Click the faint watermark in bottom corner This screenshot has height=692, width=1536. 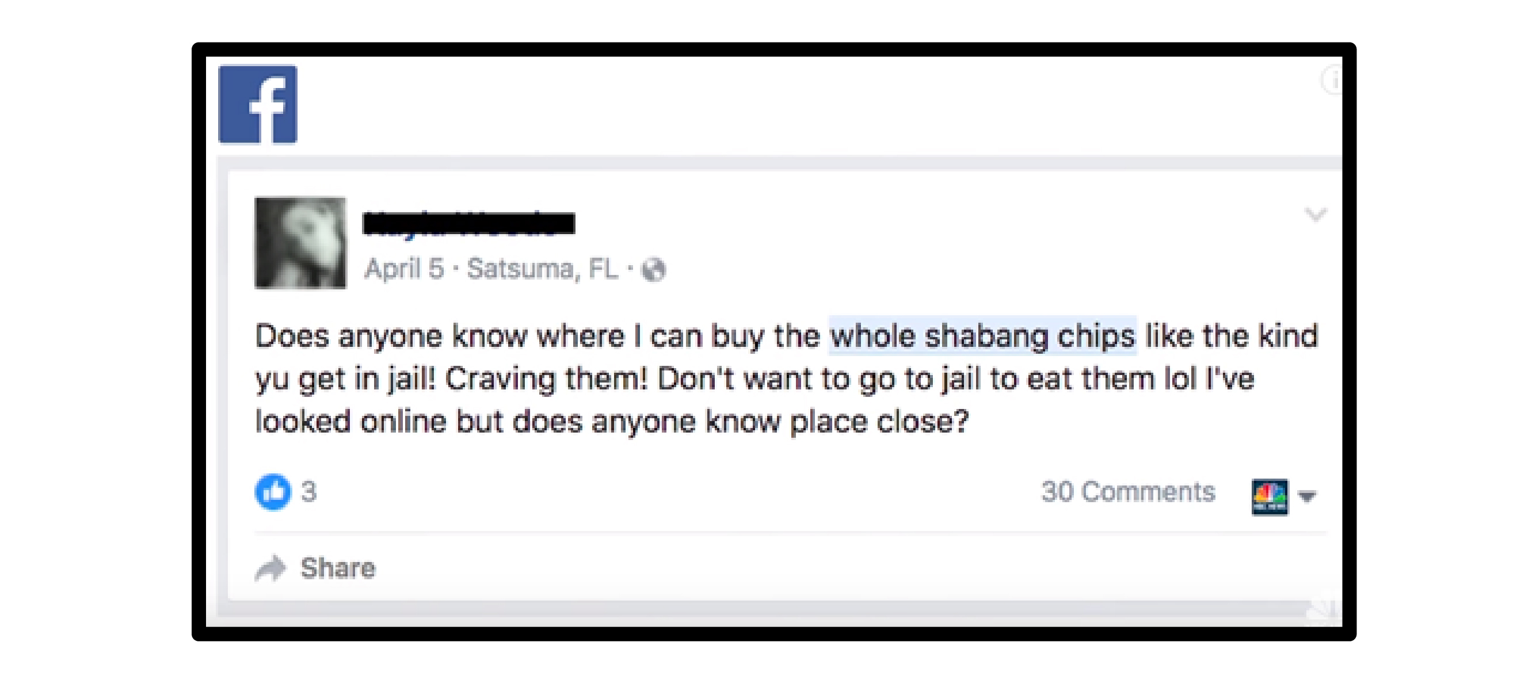pyautogui.click(x=1320, y=611)
